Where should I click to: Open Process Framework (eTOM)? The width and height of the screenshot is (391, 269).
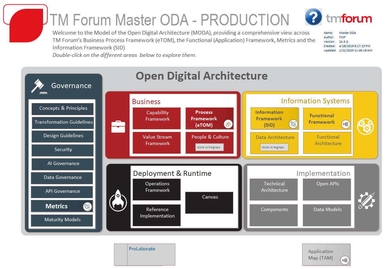pyautogui.click(x=210, y=118)
